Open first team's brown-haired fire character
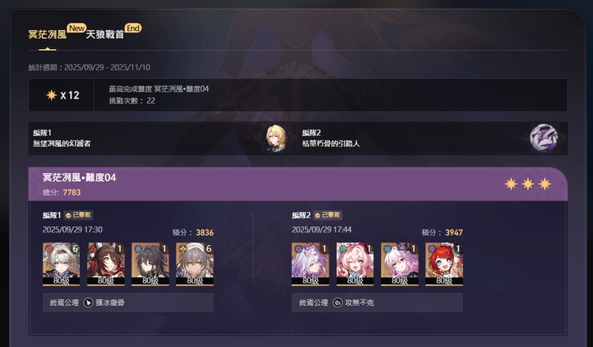Viewport: 593px width, 347px height. [106, 264]
